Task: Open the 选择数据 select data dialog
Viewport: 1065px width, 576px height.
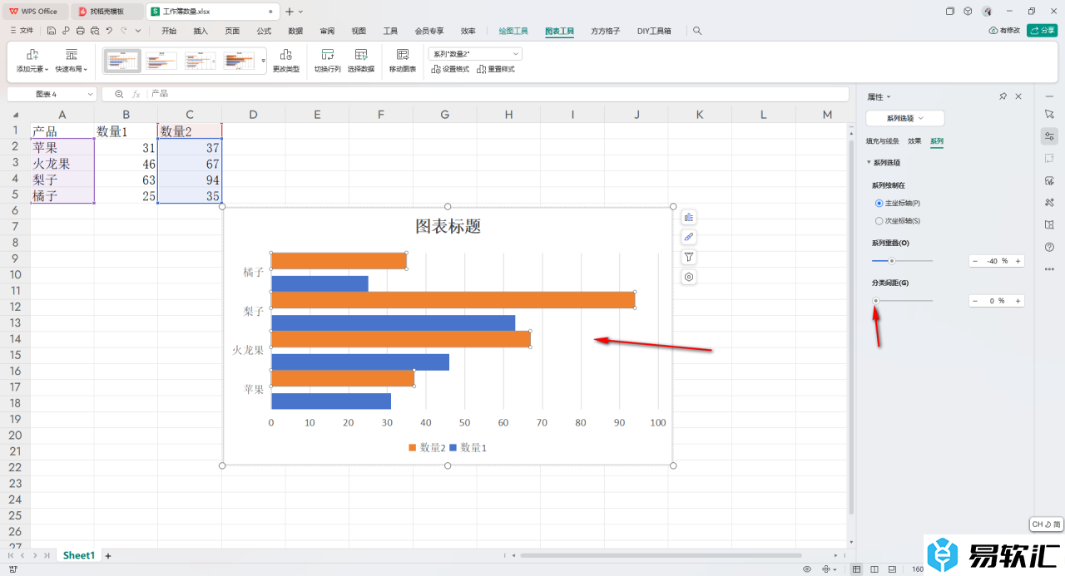Action: coord(361,55)
